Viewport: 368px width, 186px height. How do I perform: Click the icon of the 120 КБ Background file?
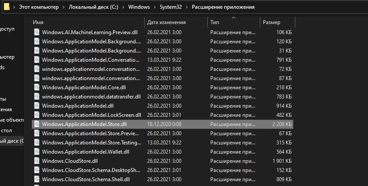pyautogui.click(x=37, y=41)
